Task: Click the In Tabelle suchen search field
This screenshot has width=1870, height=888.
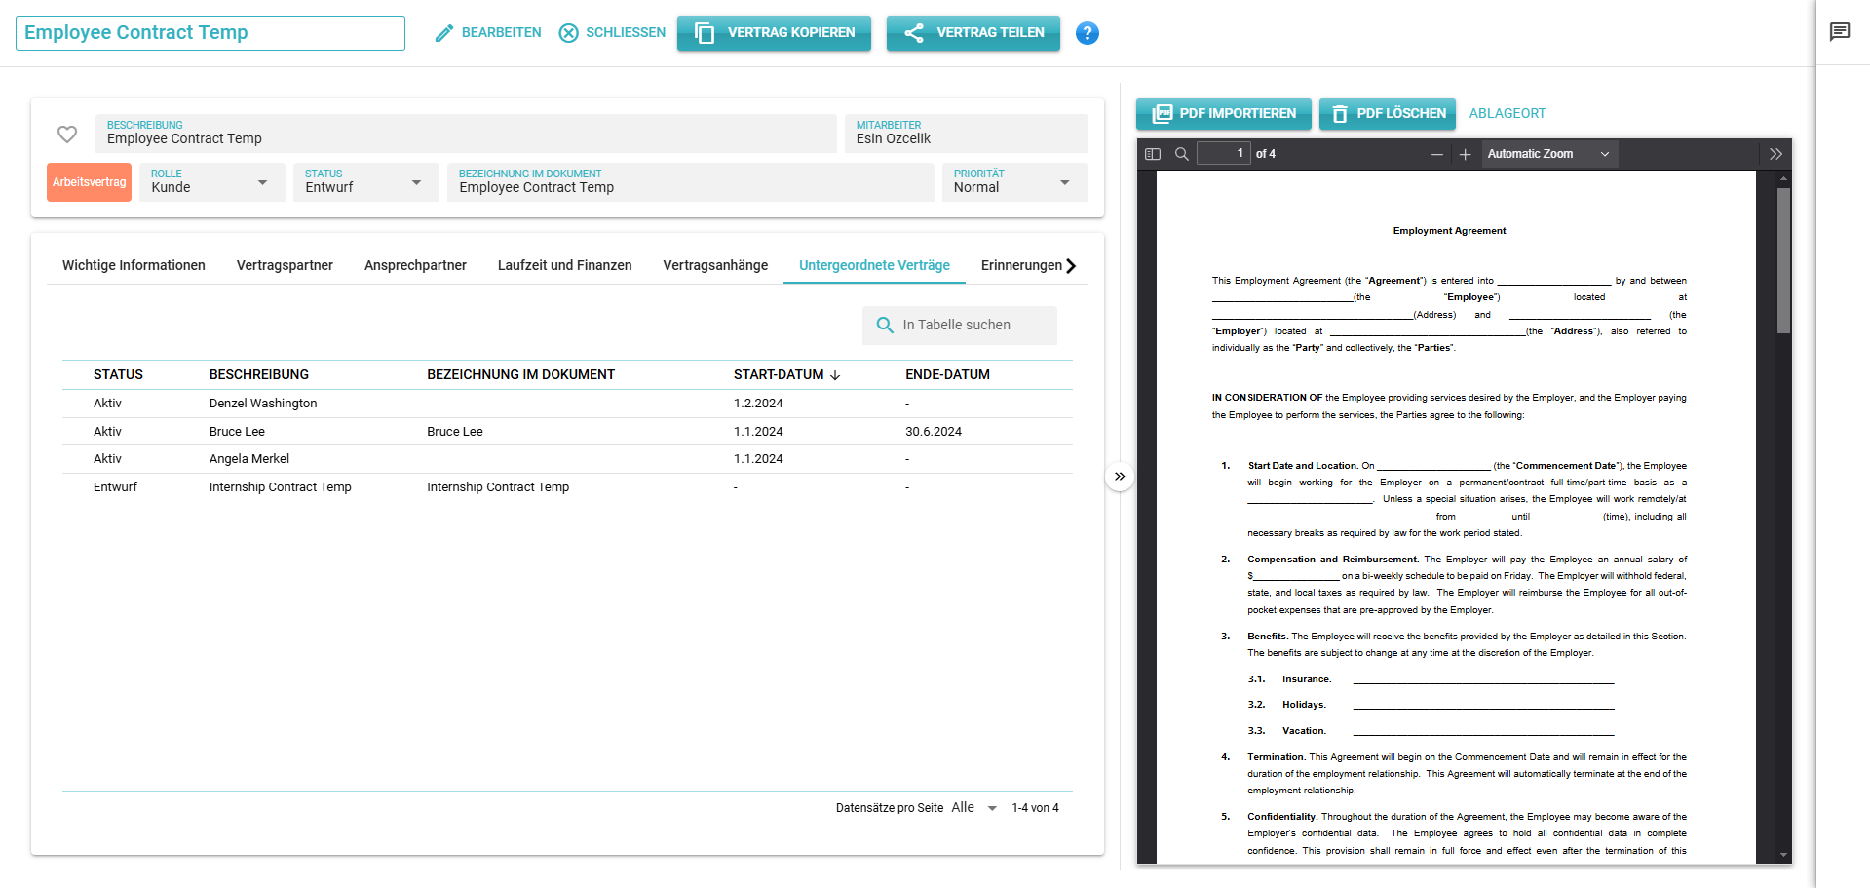Action: click(960, 325)
